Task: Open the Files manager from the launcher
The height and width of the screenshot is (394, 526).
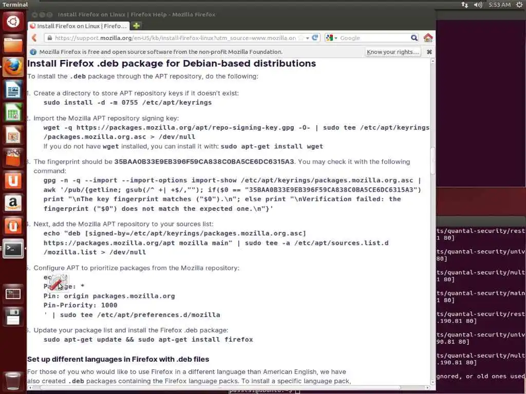Action: [13, 45]
